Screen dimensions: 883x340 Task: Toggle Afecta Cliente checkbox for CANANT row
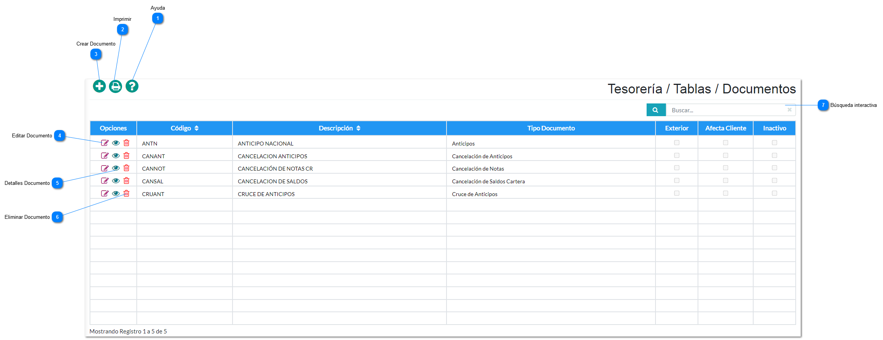(725, 156)
